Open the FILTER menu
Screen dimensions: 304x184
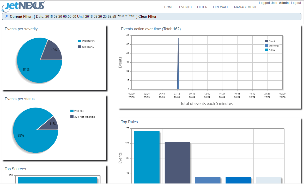[x=202, y=7]
